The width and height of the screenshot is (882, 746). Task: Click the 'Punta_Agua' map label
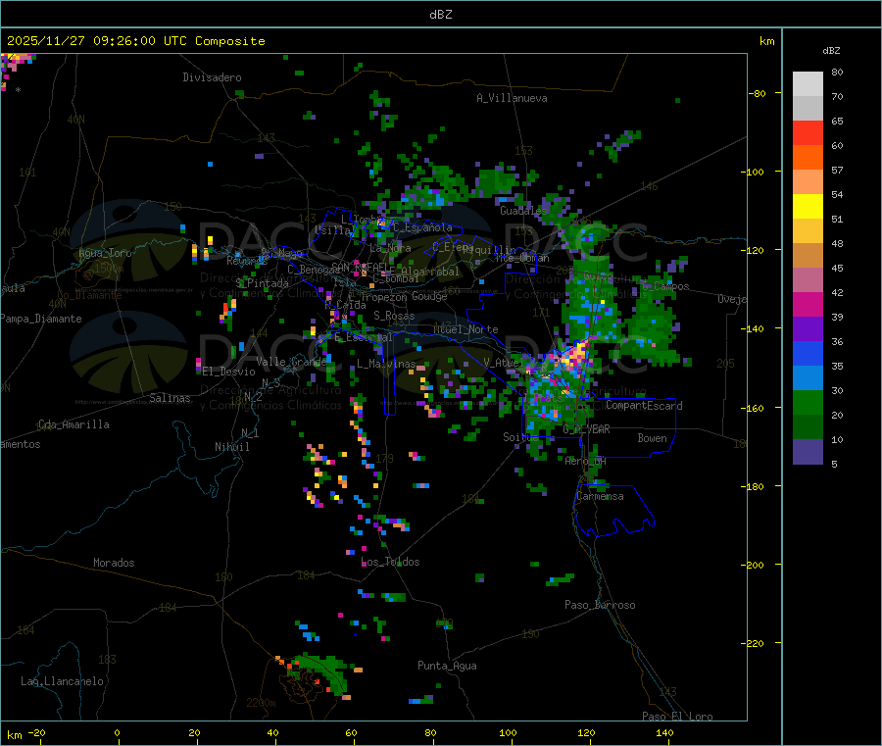pos(447,666)
